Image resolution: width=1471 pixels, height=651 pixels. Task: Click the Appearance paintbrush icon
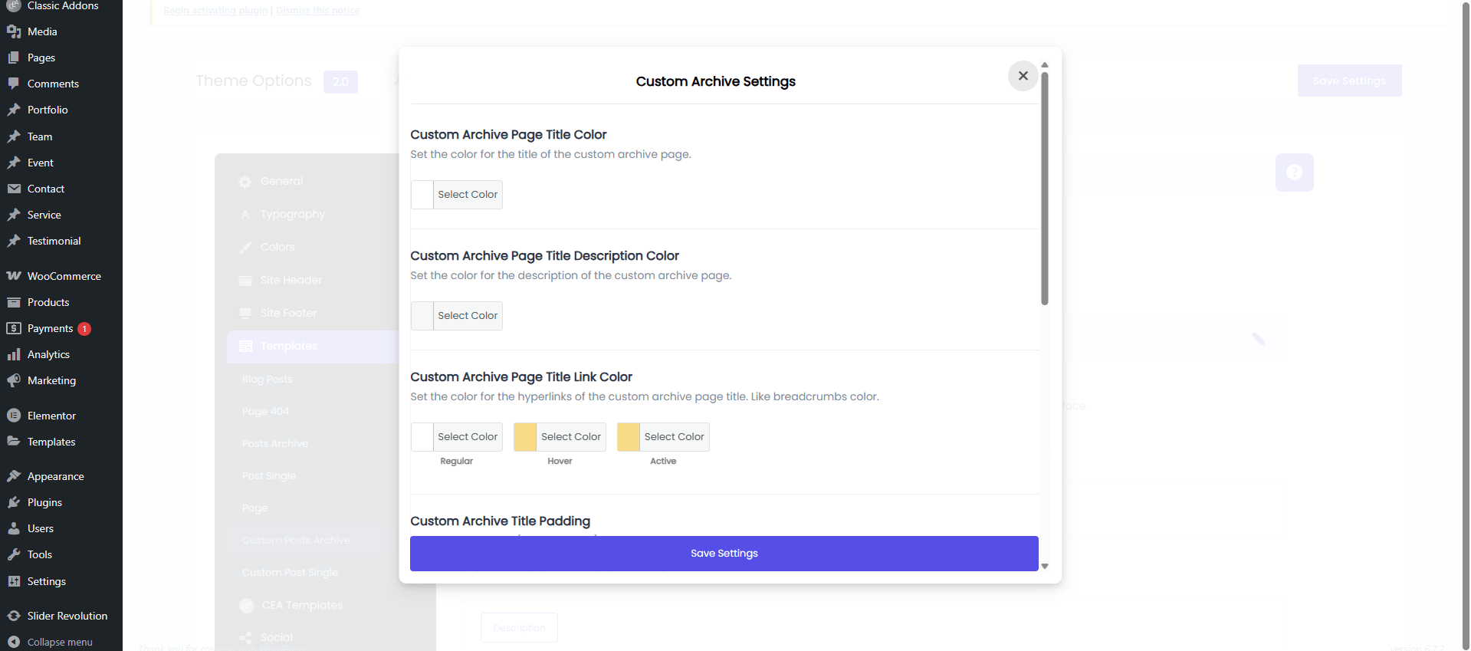tap(14, 476)
